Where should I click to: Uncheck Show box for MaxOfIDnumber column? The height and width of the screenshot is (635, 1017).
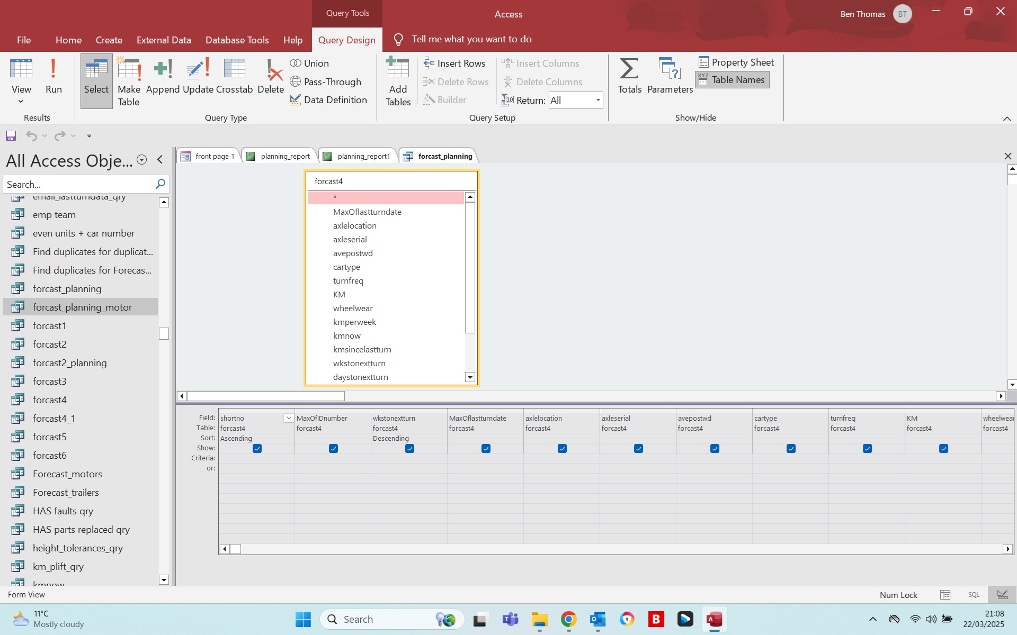pyautogui.click(x=333, y=449)
